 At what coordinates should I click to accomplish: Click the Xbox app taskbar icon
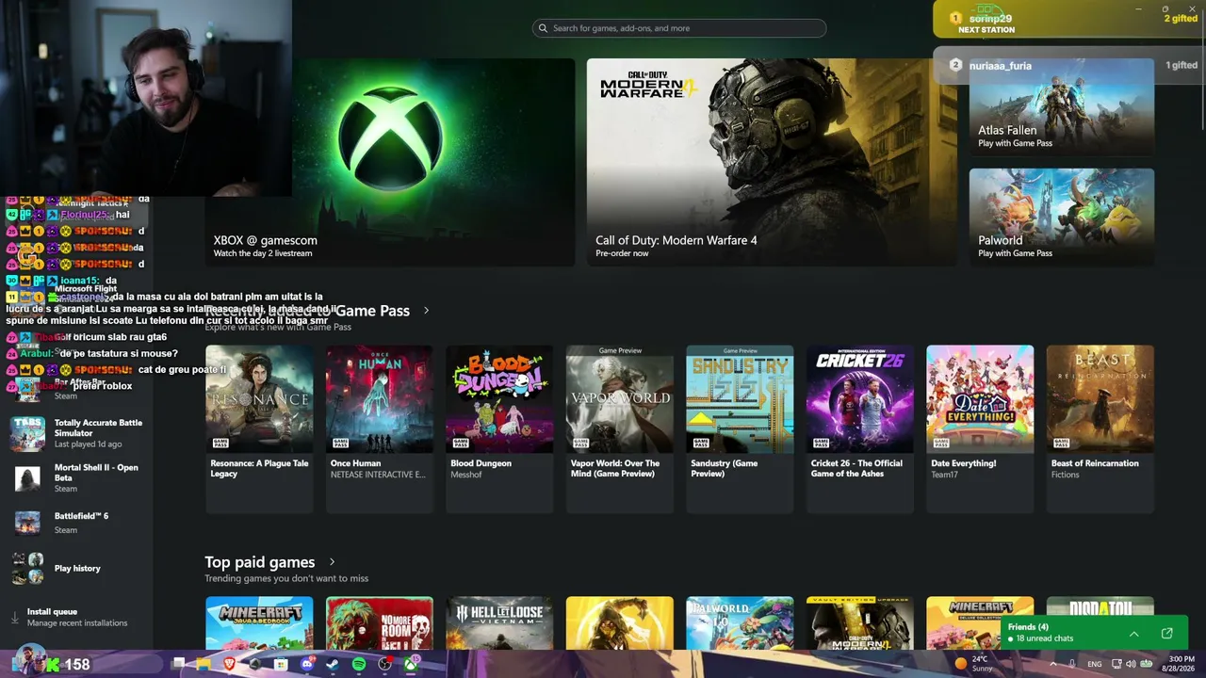412,664
